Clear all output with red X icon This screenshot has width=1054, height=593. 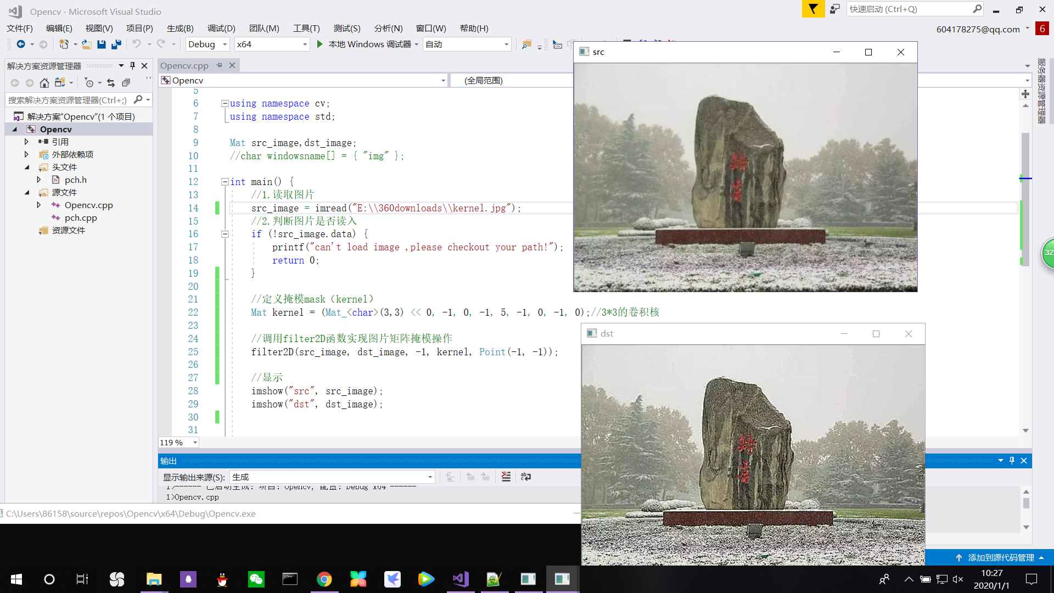[x=506, y=477]
